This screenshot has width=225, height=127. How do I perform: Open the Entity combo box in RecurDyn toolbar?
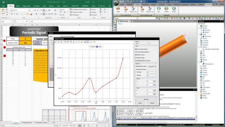click(126, 18)
